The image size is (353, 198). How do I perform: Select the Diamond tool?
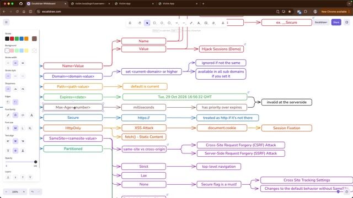click(162, 23)
